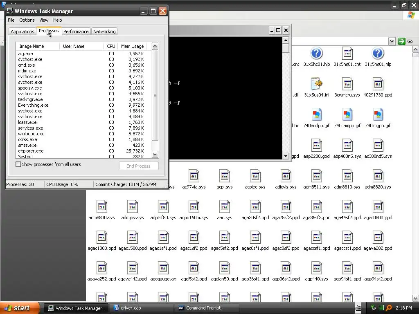Select the aap2200.gpd file icon
Image resolution: width=419 pixels, height=314 pixels.
tap(316, 146)
